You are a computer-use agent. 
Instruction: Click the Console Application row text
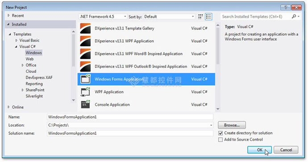point(112,105)
